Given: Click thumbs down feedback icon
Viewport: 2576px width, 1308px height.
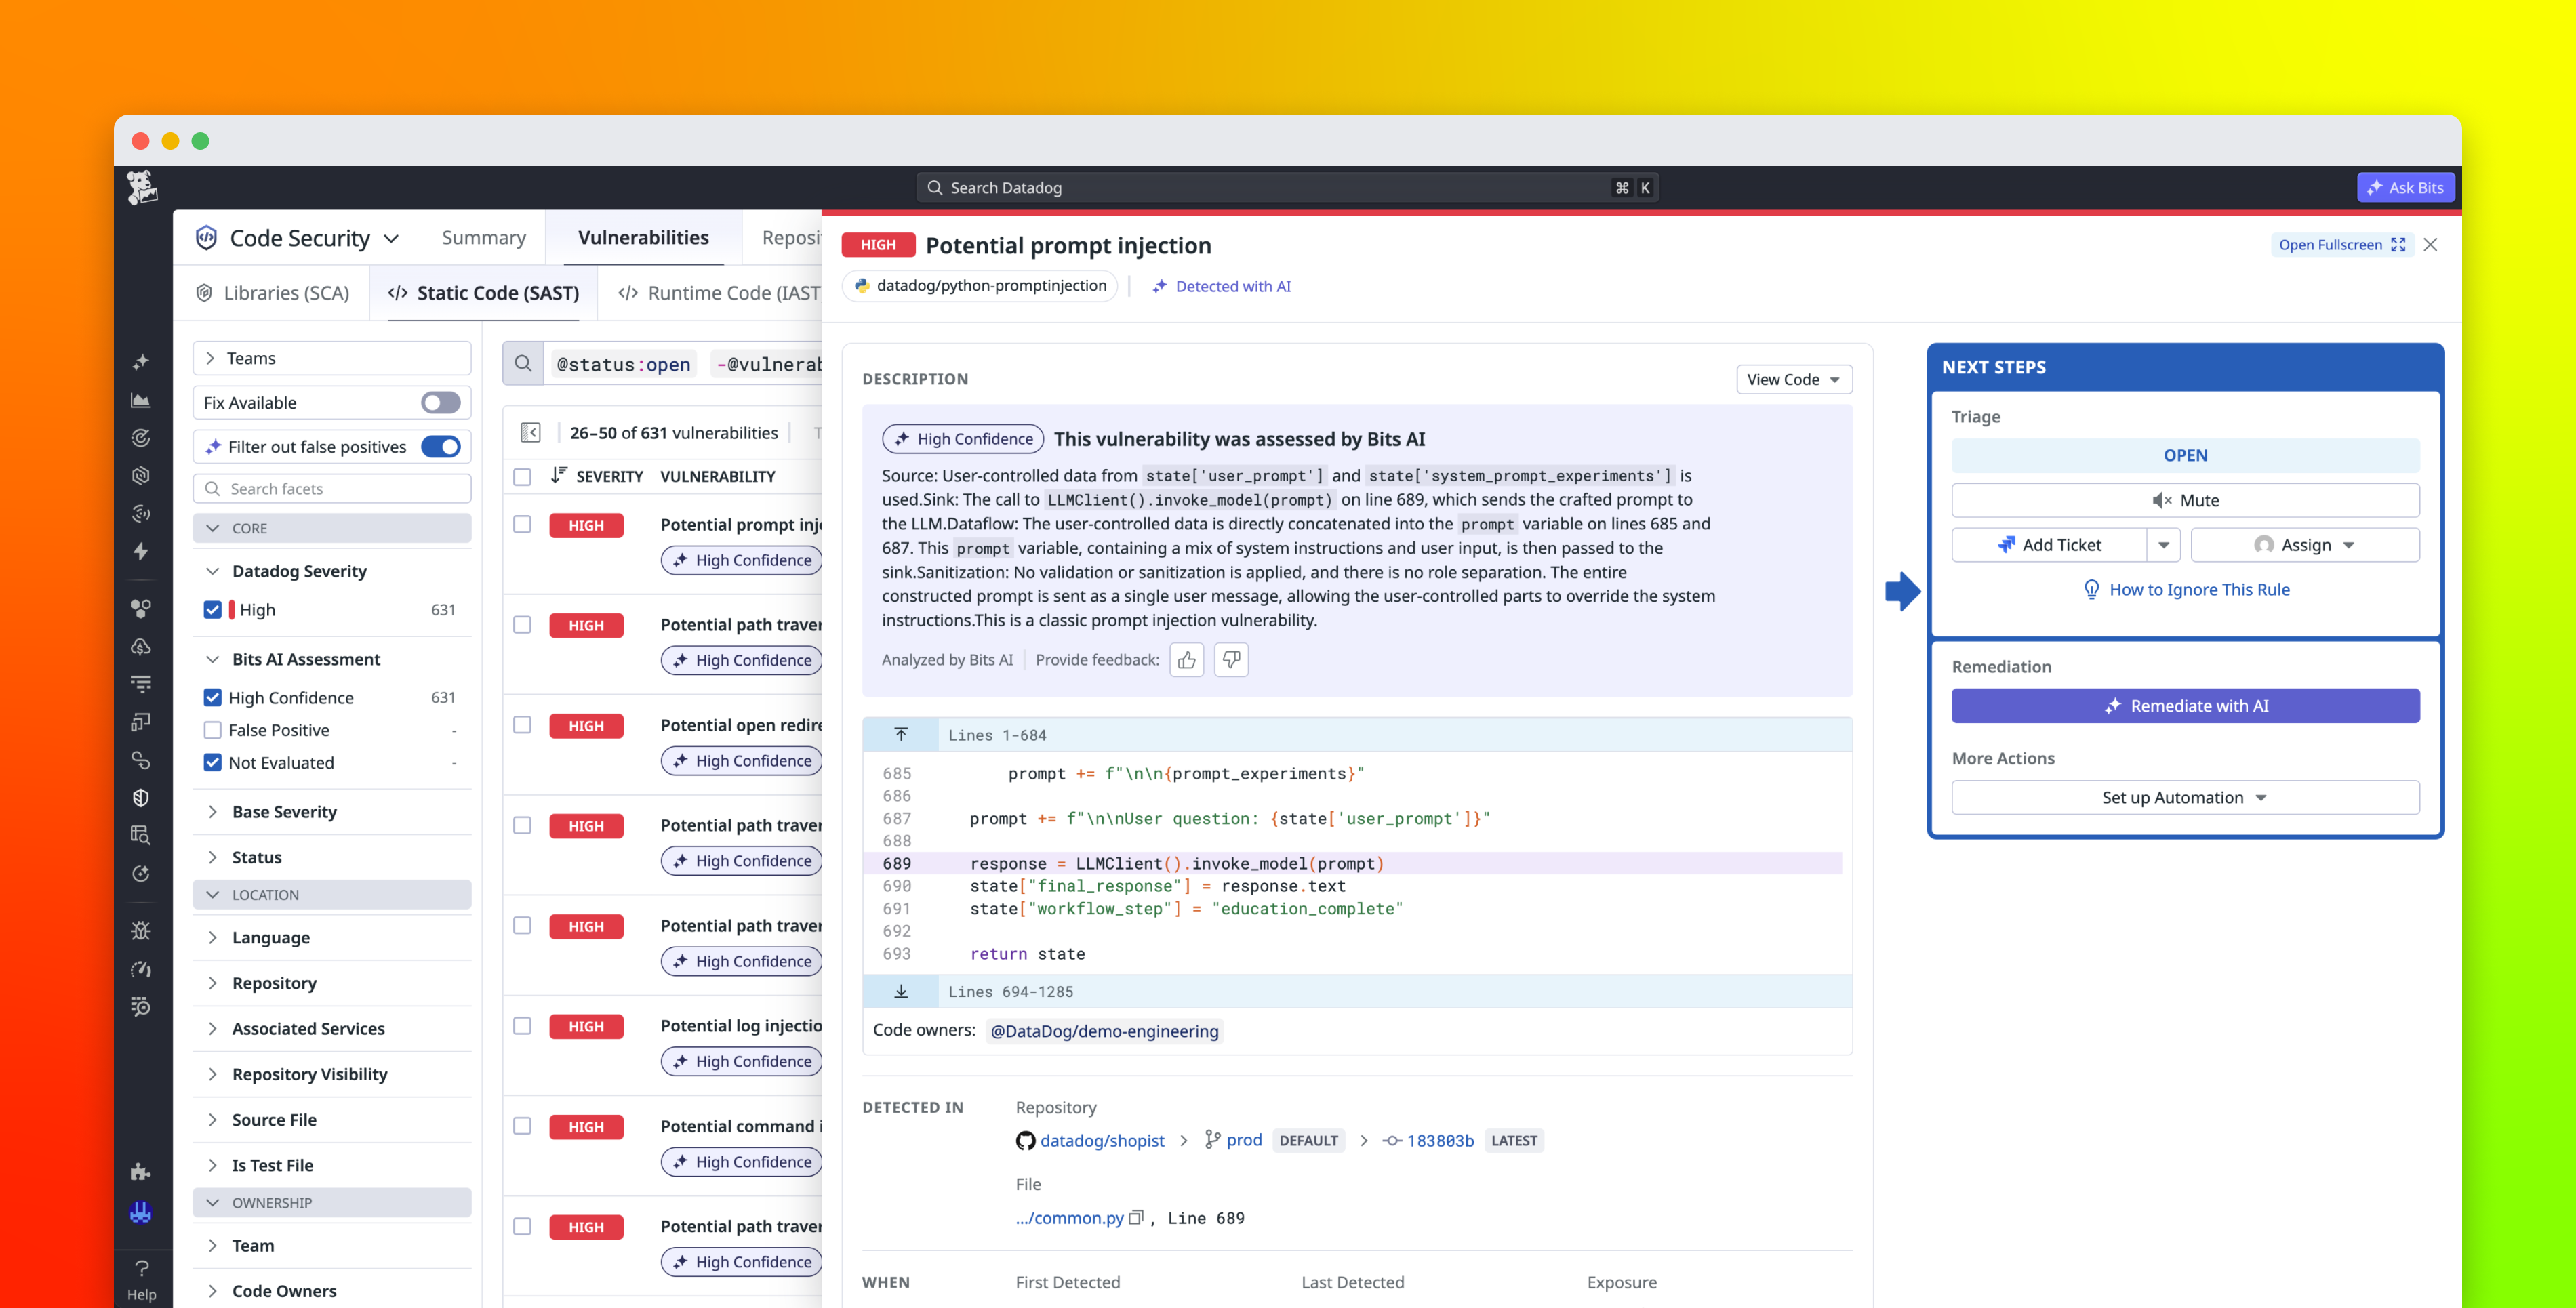Looking at the screenshot, I should 1231,660.
